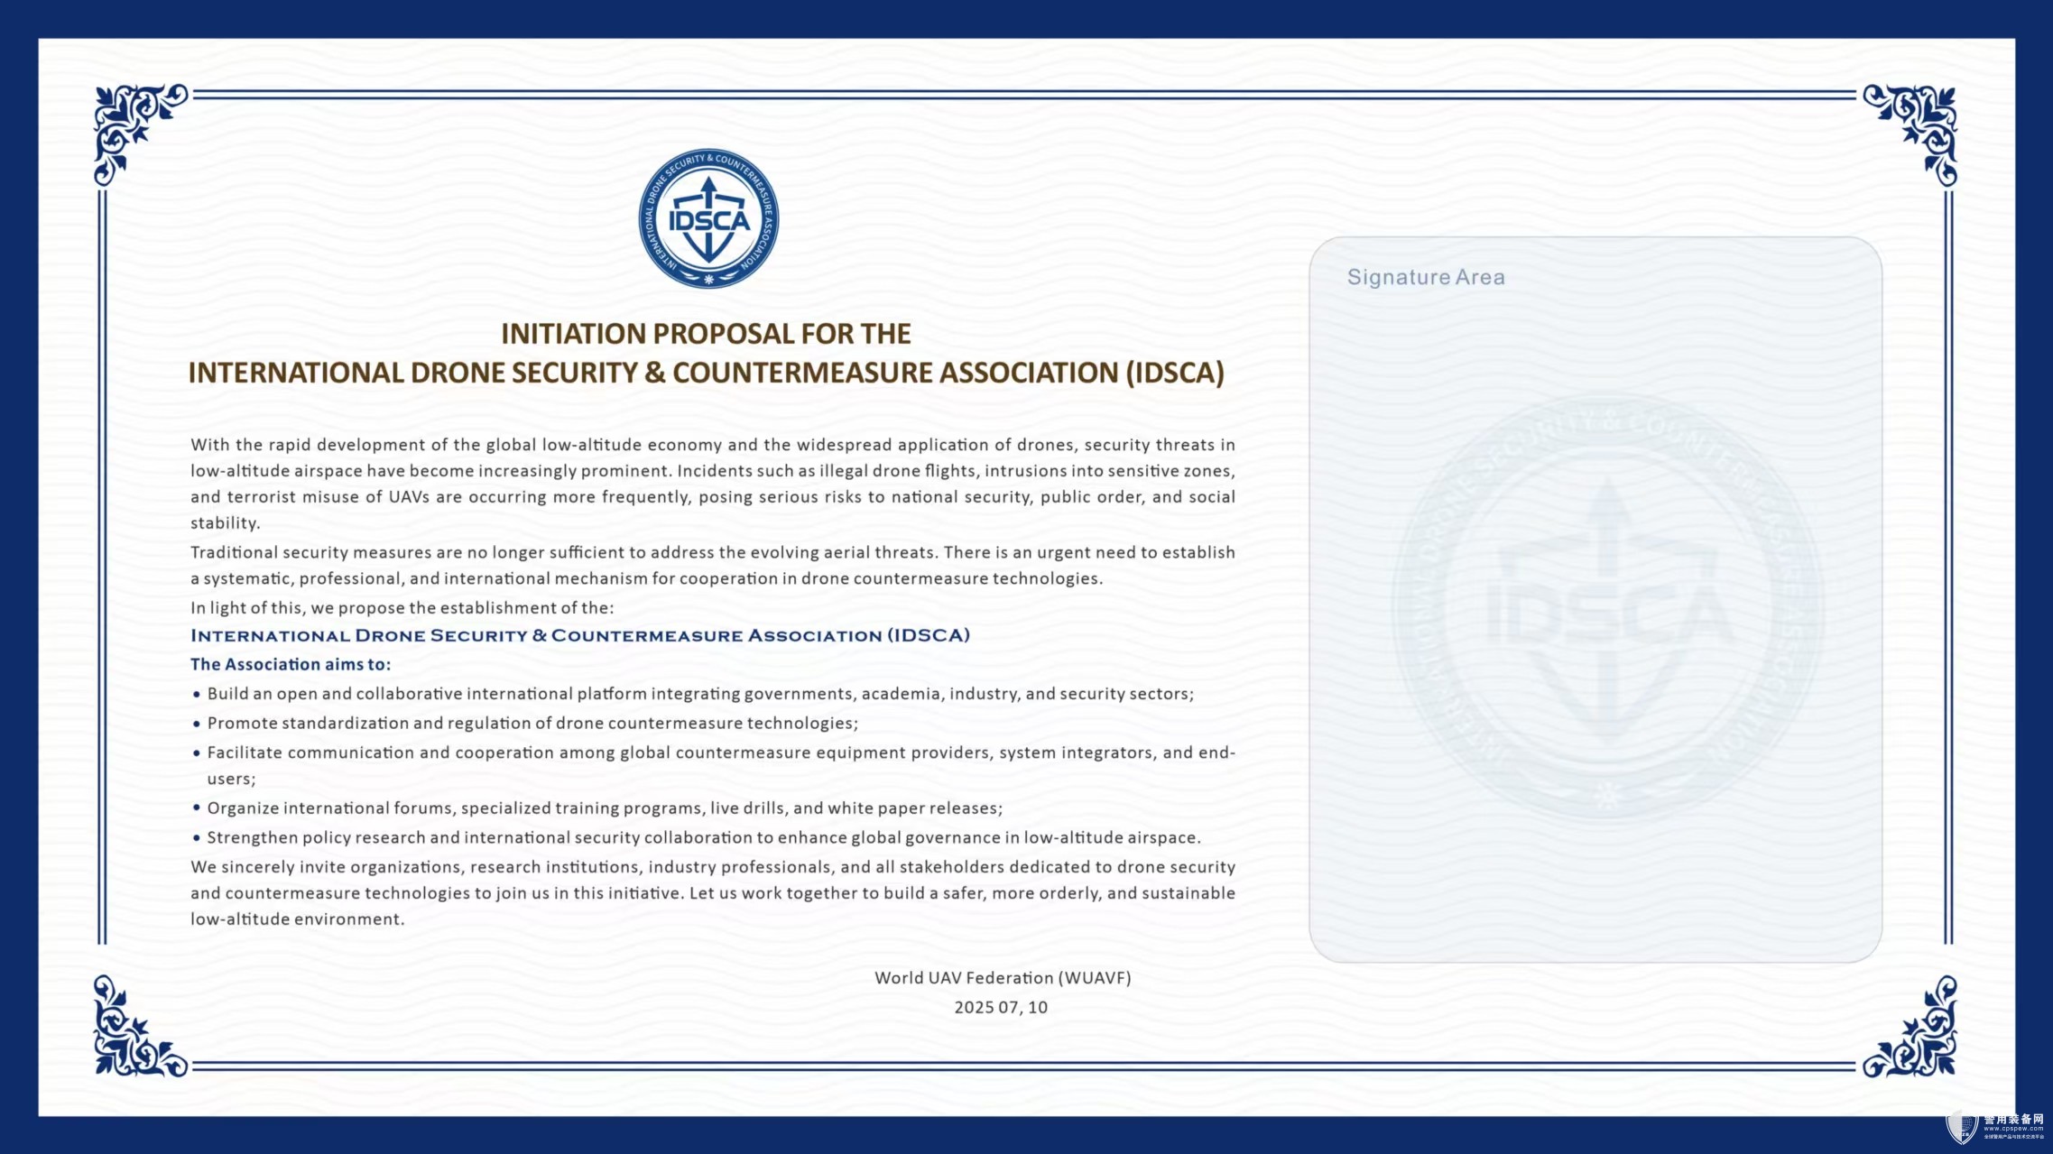Click the paragraph starting 'We sincerely invite organizations'

tap(713, 892)
